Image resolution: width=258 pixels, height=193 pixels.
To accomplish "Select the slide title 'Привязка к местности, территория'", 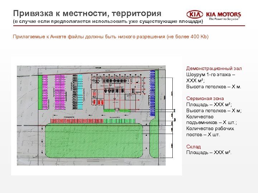I will (x=87, y=13).
